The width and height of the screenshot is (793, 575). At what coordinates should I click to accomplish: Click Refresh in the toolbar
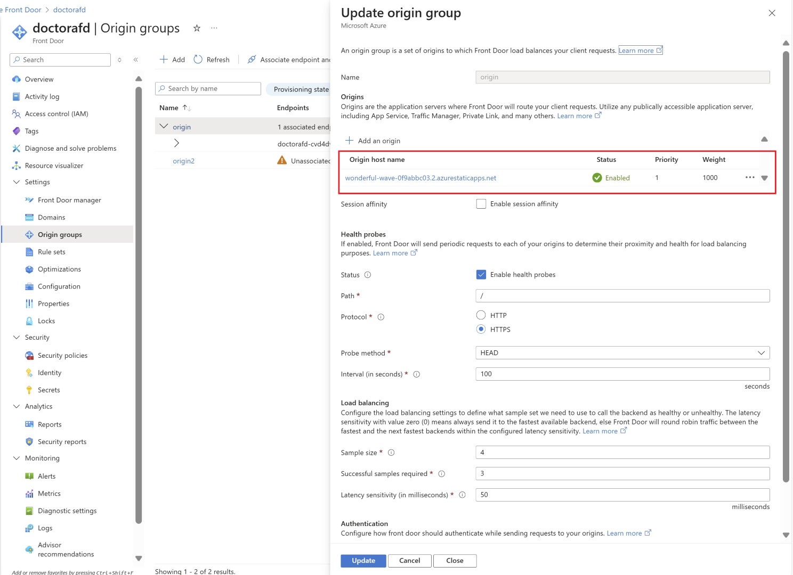212,60
